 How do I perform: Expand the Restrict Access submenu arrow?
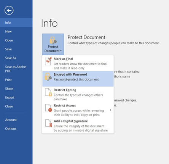tap(110, 110)
